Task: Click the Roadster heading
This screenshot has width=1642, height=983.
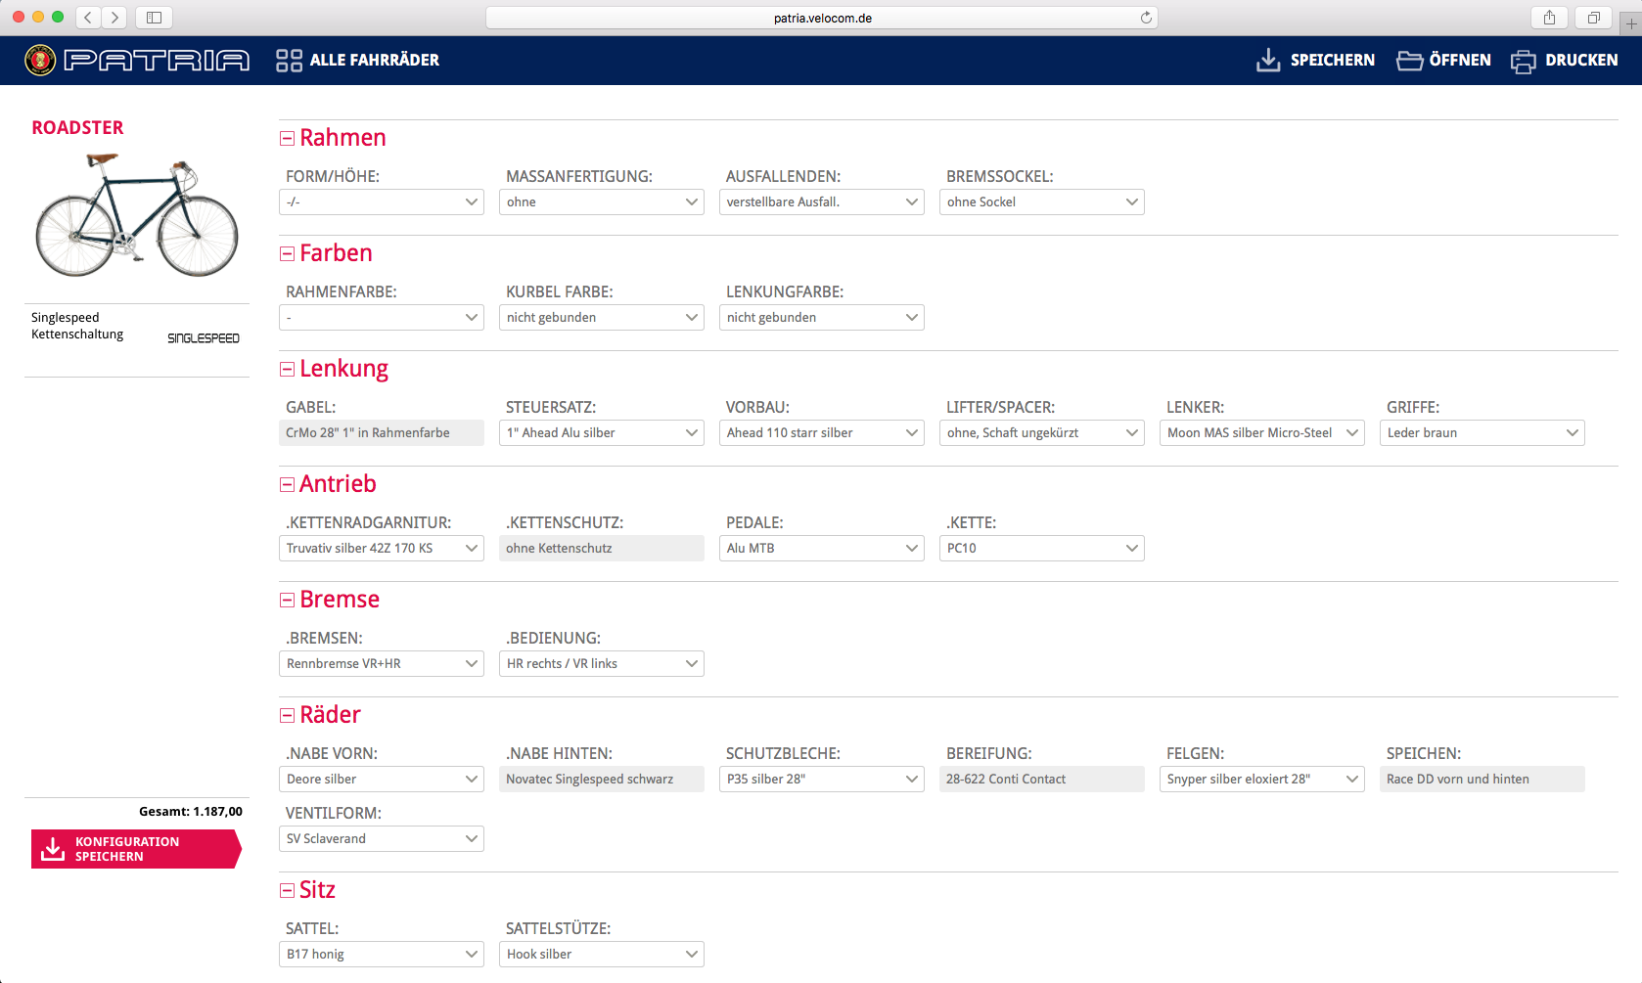Action: coord(78,128)
